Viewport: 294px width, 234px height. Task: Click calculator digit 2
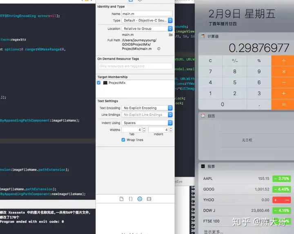235,93
